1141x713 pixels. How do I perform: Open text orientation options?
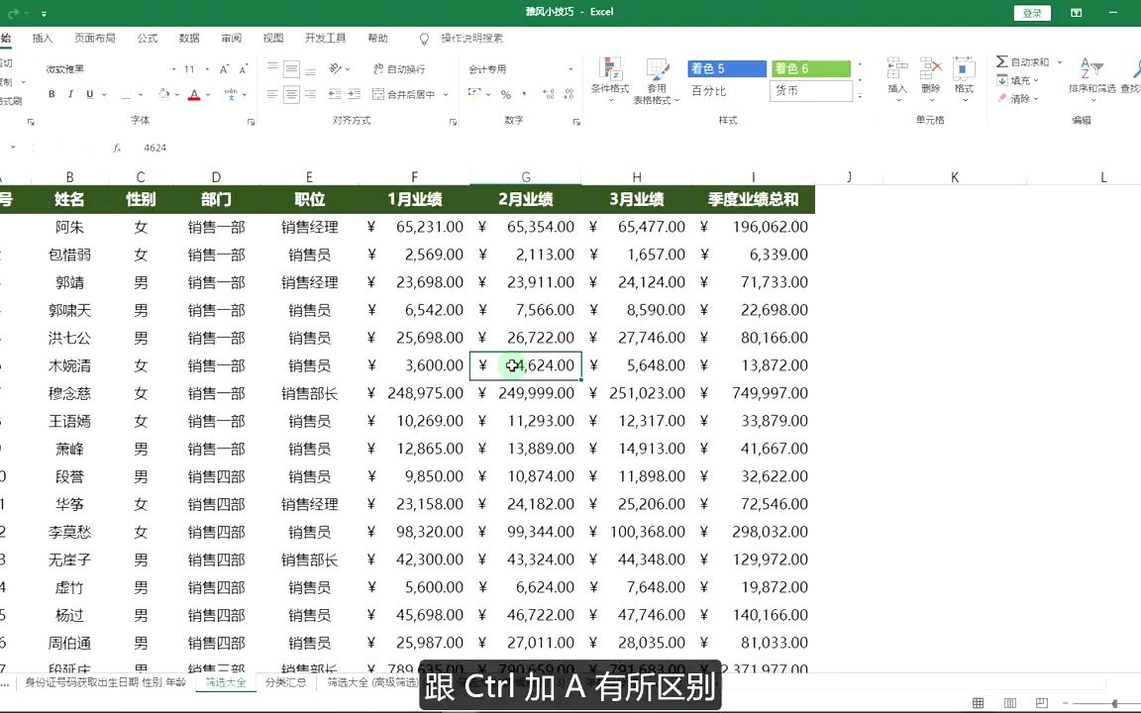339,69
